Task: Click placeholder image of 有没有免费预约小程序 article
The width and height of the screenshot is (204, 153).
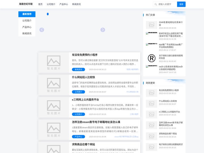Action: pyautogui.click(x=54, y=63)
